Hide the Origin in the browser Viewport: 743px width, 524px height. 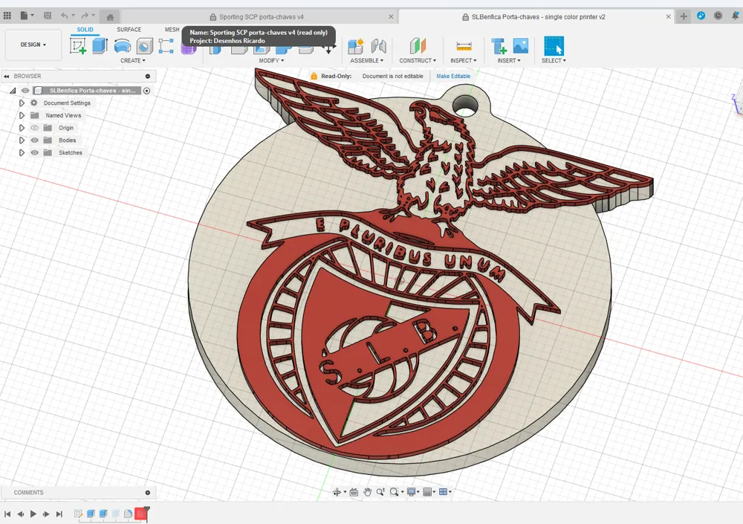click(34, 127)
